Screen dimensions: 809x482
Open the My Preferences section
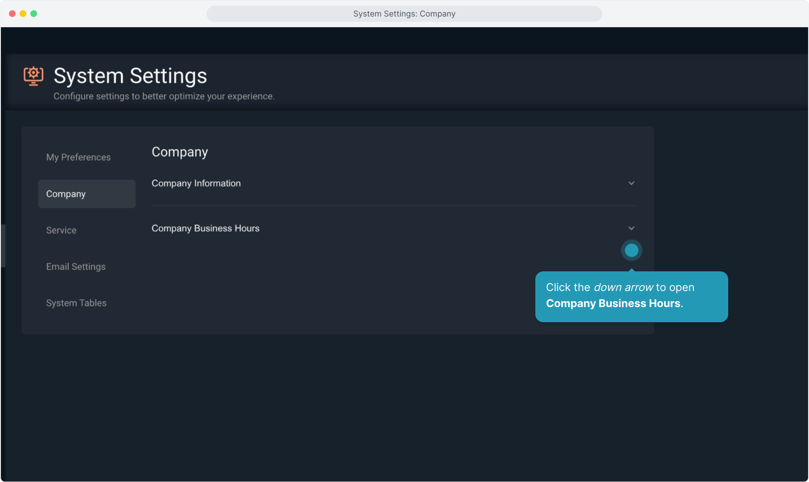tap(79, 157)
